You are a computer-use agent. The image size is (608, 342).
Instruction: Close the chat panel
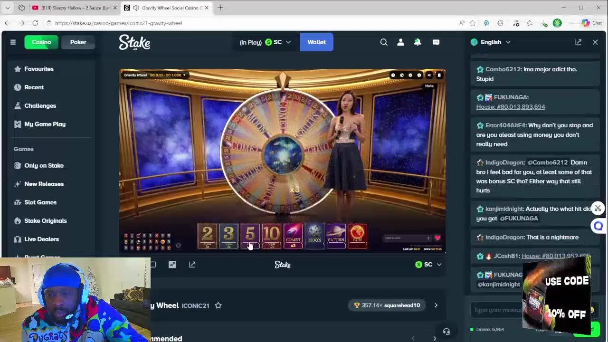click(595, 42)
